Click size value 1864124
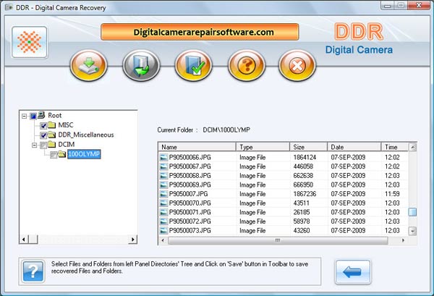The image size is (434, 296). pyautogui.click(x=305, y=157)
